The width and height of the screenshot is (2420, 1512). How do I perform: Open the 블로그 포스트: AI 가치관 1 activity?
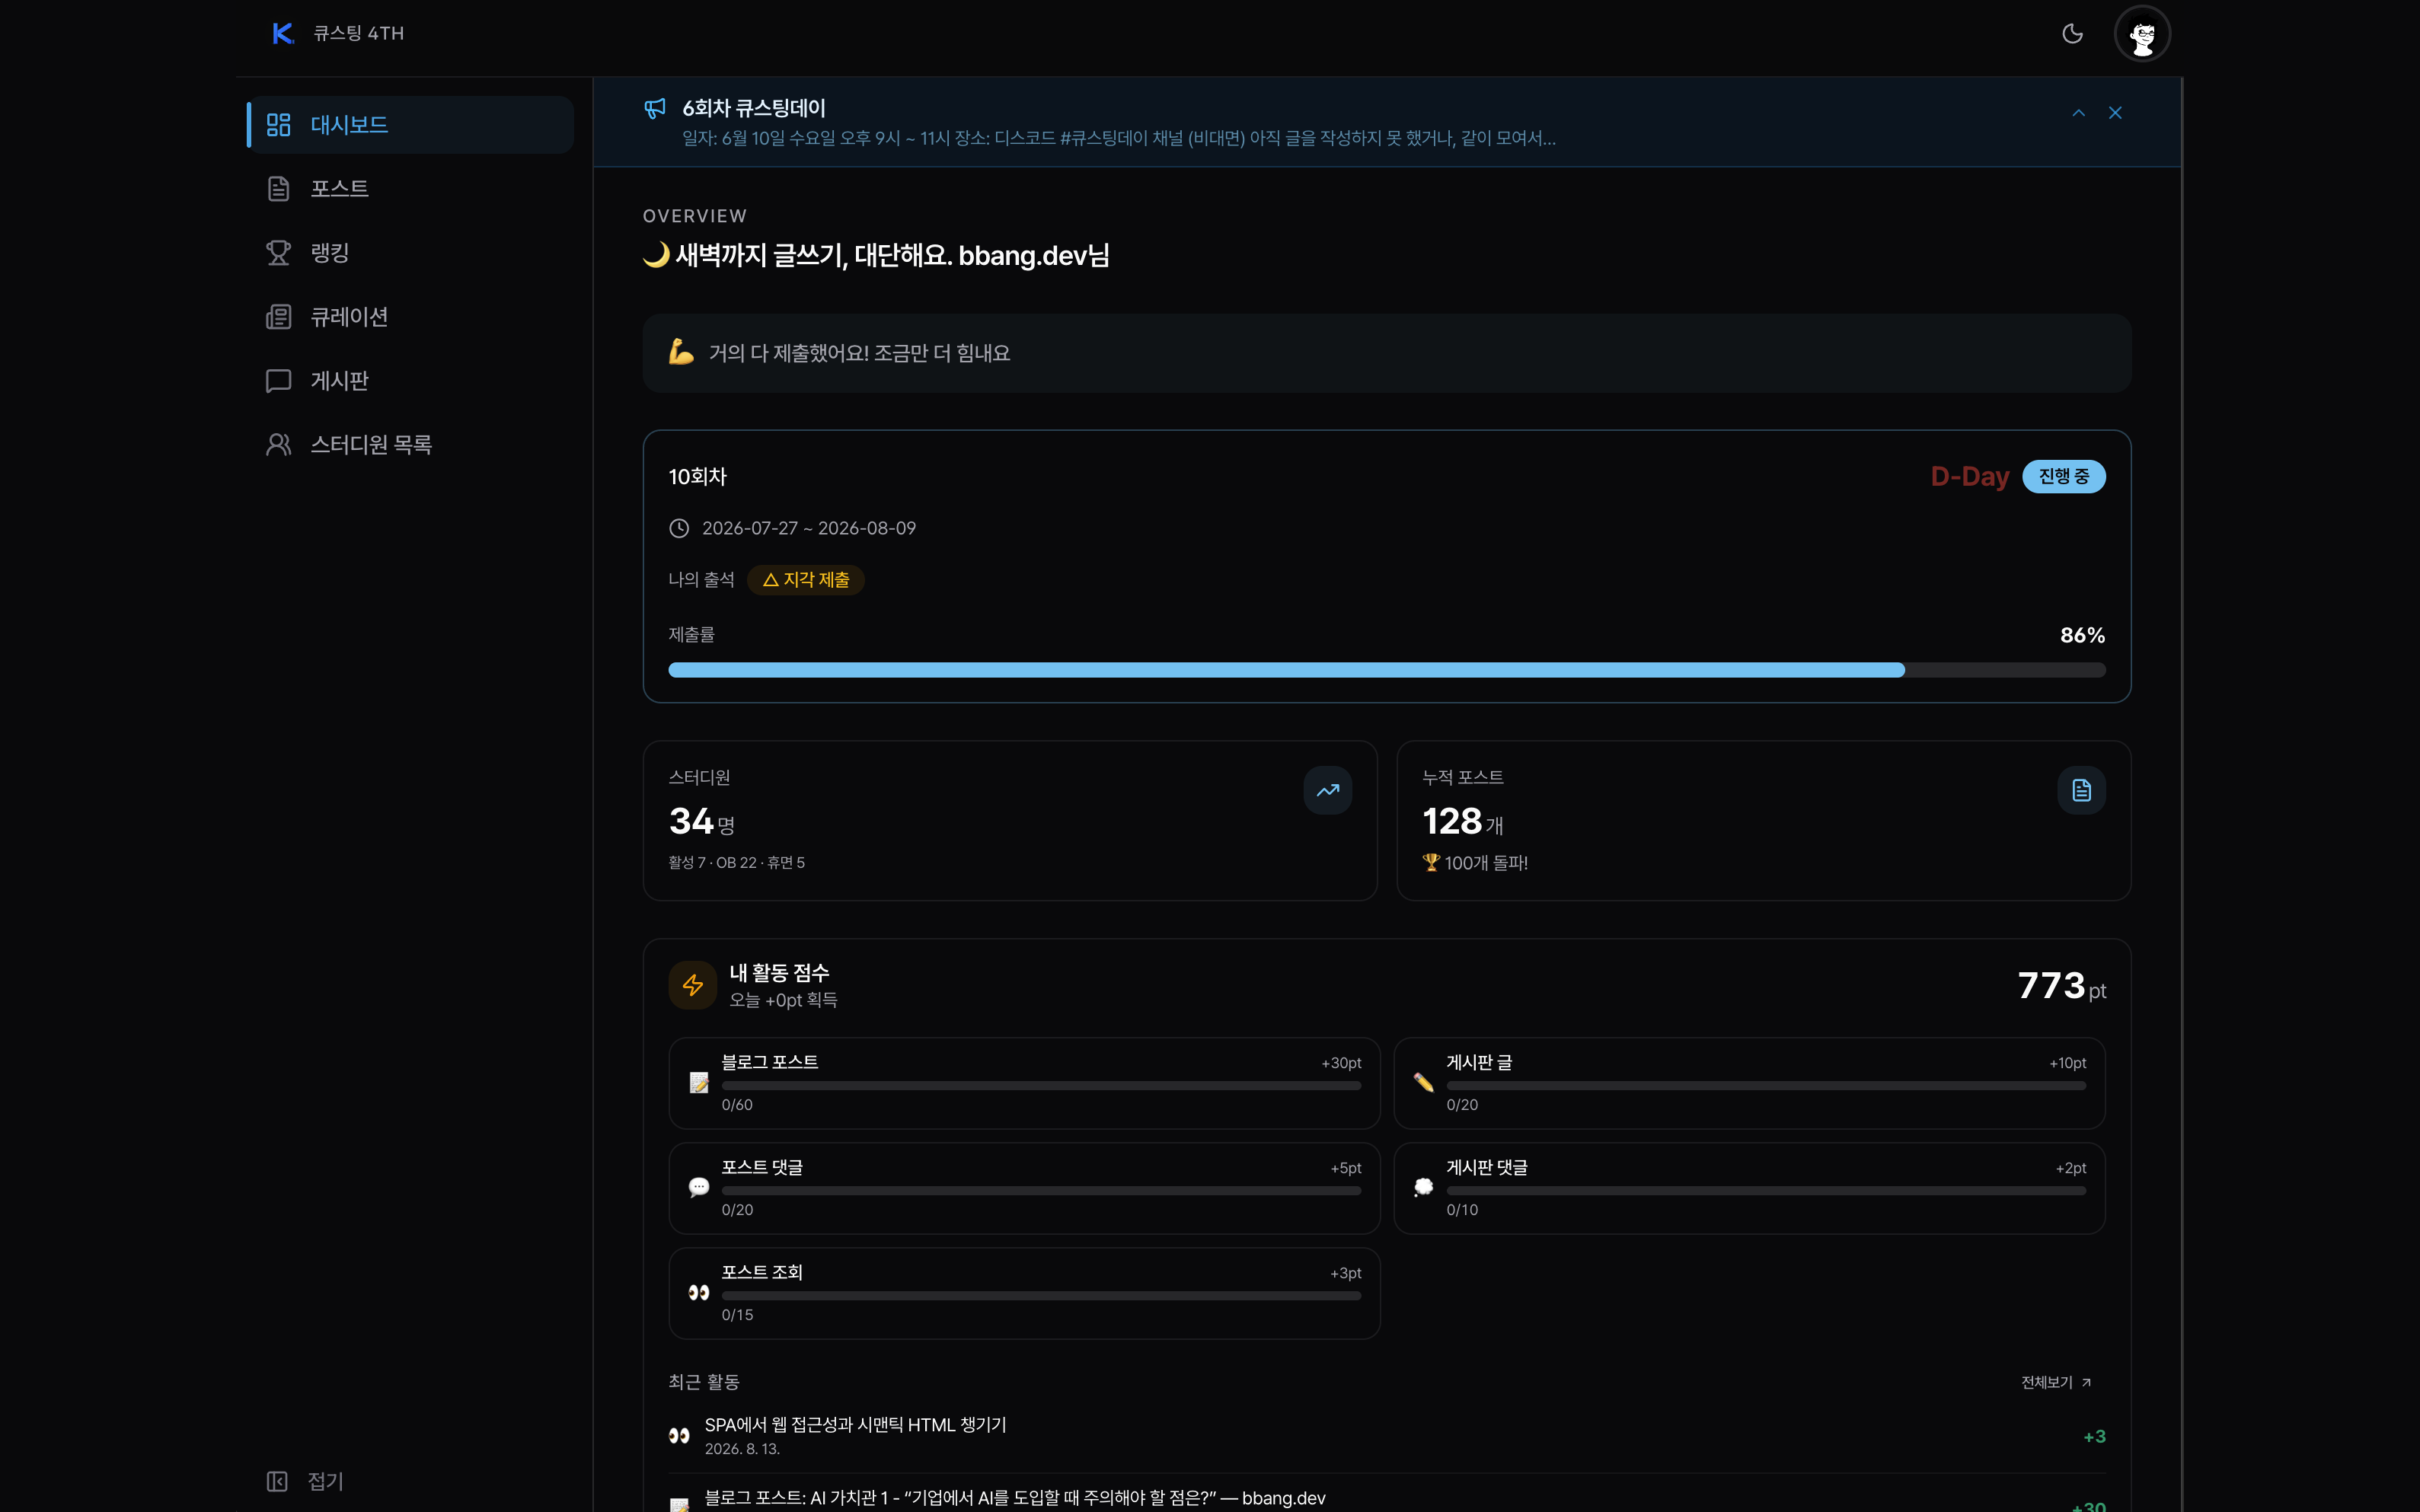1387,1498
